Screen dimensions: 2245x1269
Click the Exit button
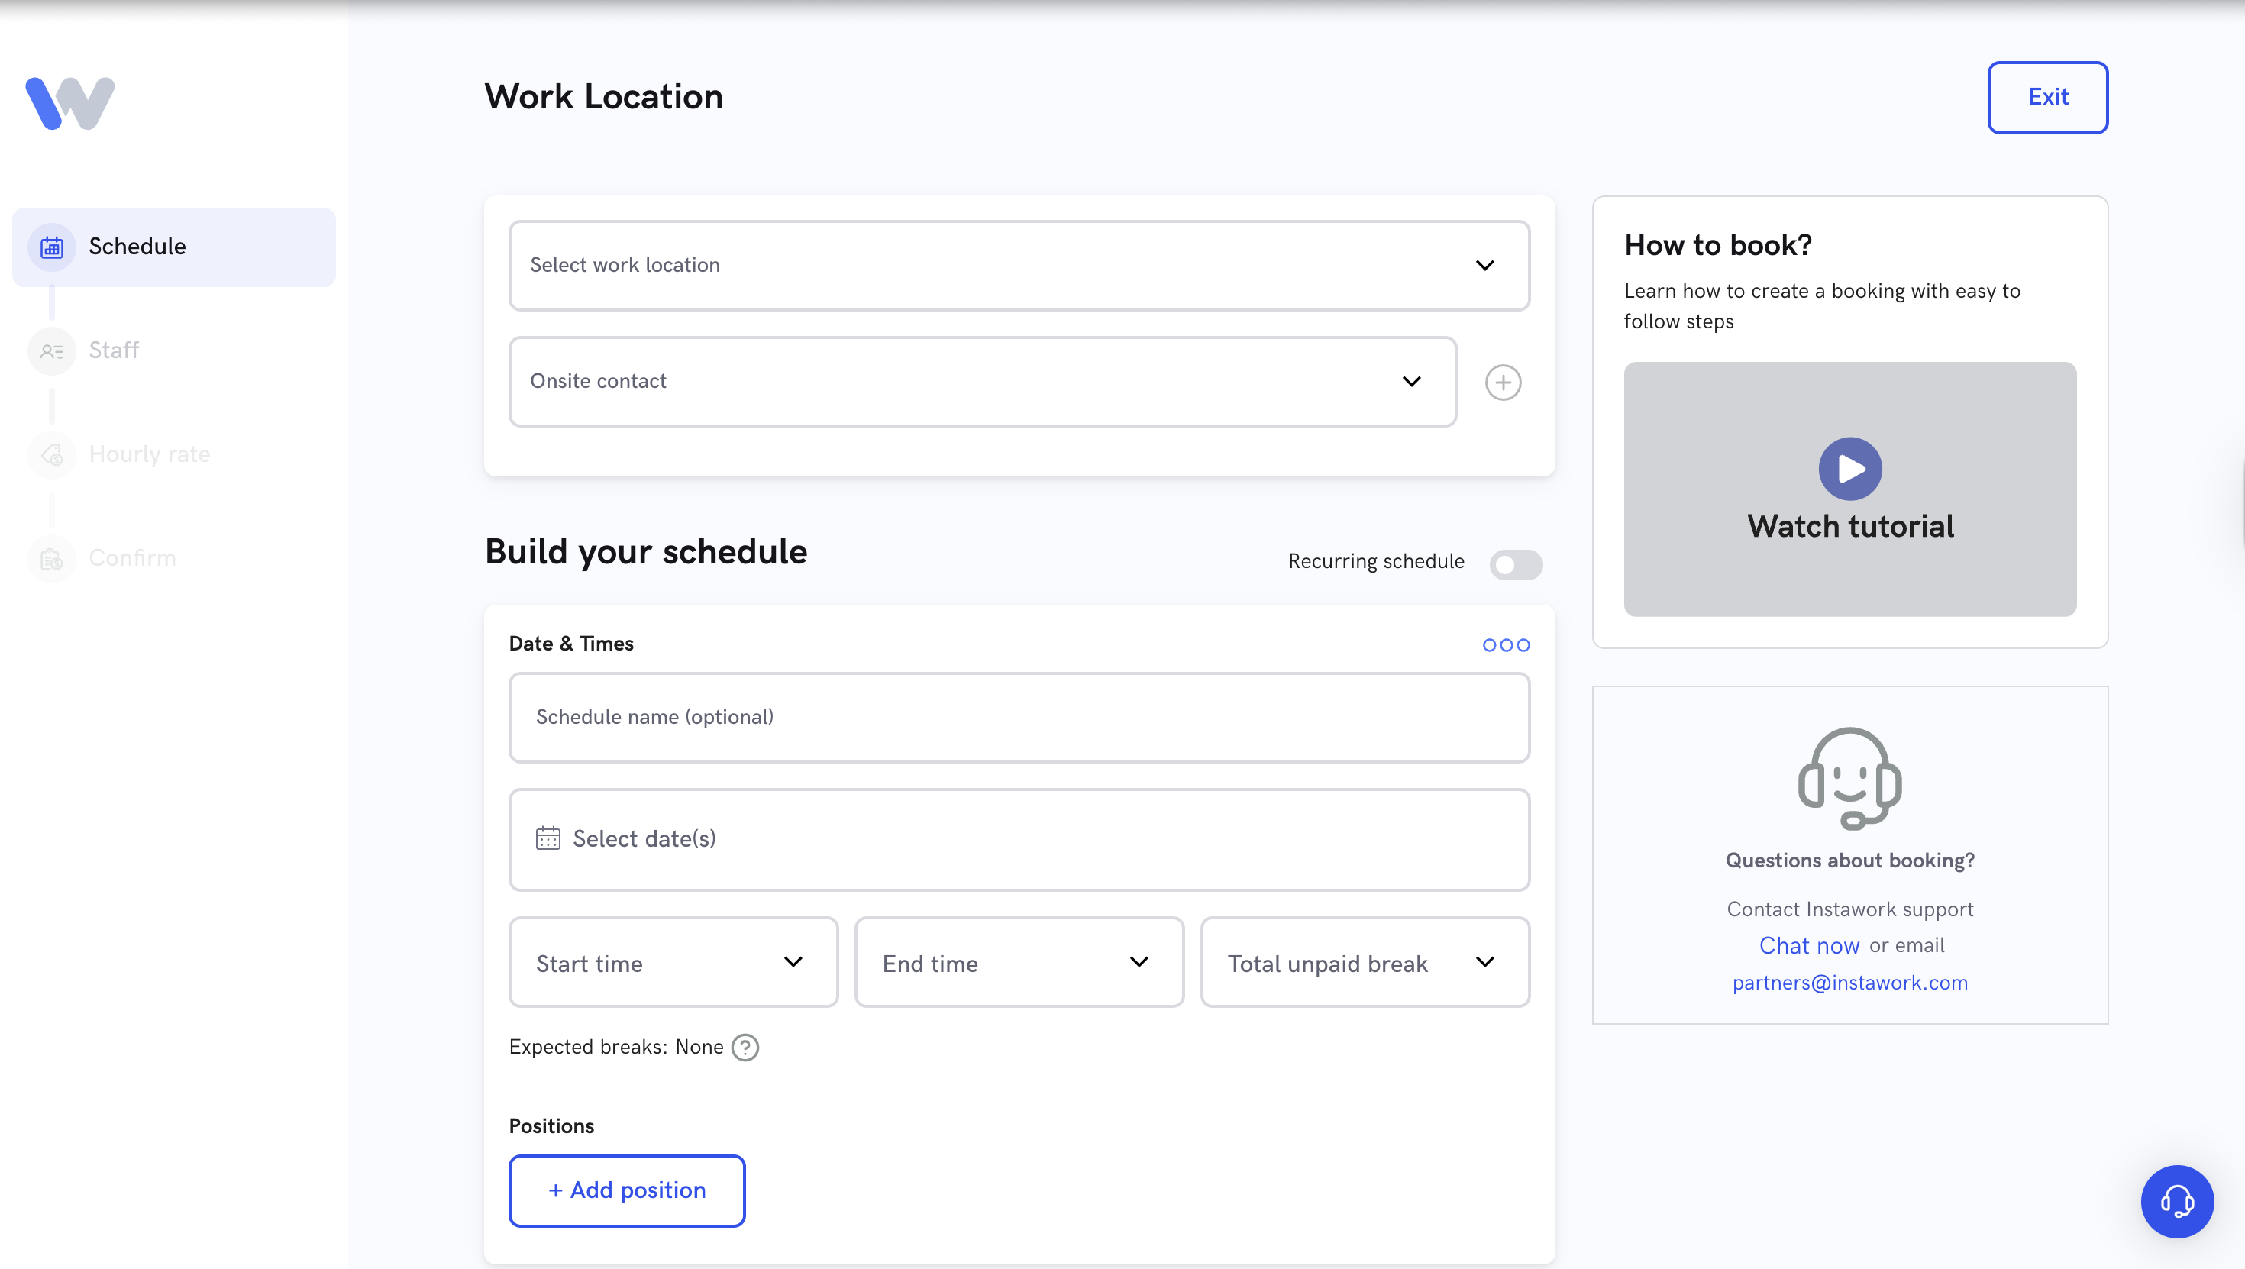[x=2046, y=97]
